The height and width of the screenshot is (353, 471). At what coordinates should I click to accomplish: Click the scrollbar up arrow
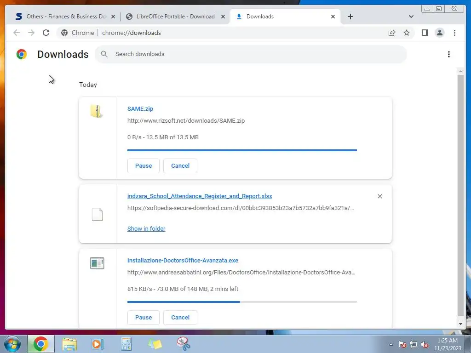coord(460,71)
